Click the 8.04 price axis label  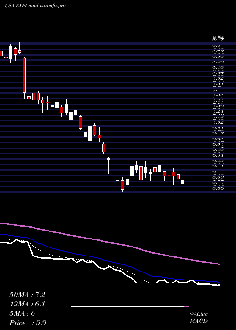point(218,73)
